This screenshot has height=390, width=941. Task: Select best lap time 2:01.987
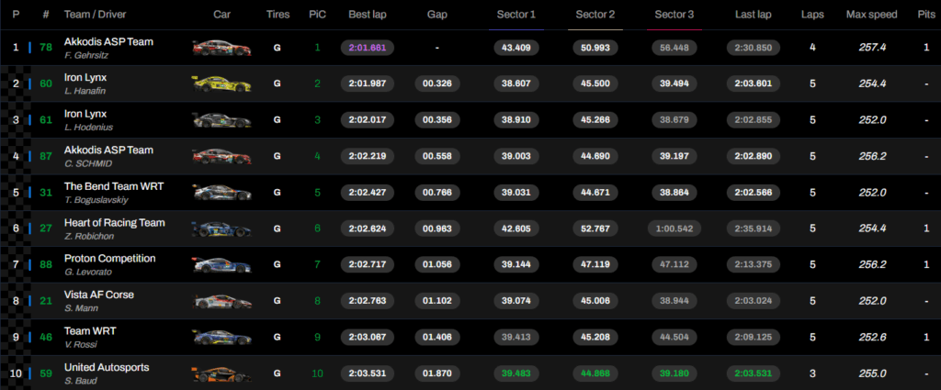(368, 84)
